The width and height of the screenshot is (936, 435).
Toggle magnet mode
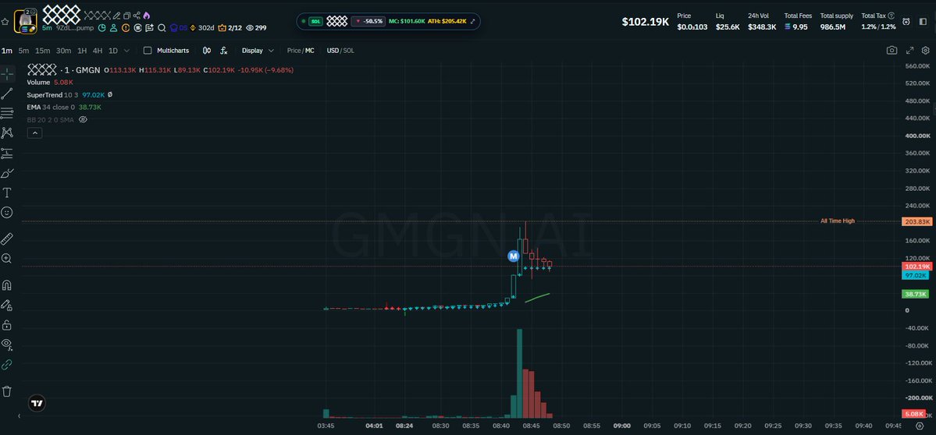[7, 285]
